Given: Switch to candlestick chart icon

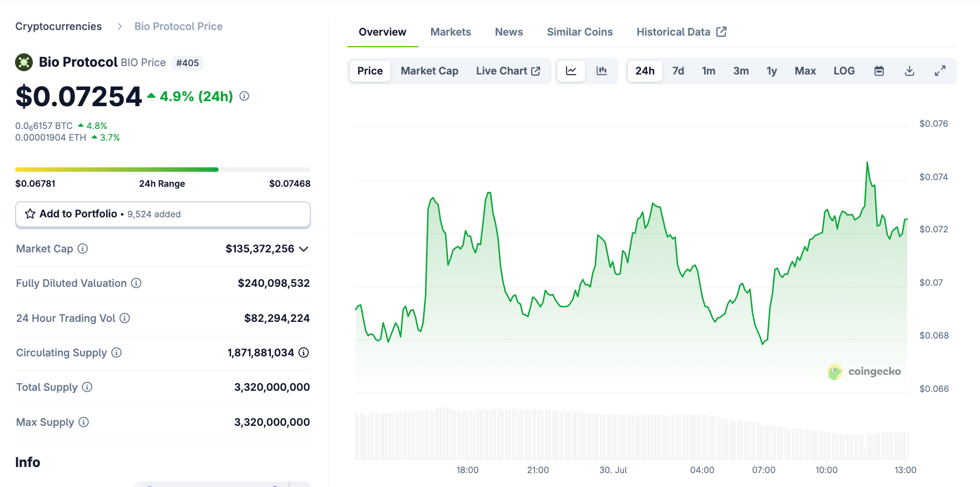Looking at the screenshot, I should click(x=602, y=71).
